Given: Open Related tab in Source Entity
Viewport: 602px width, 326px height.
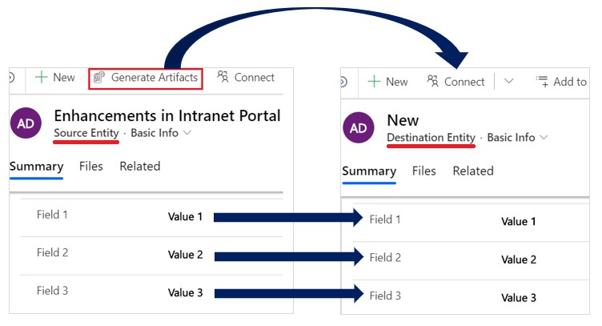Looking at the screenshot, I should point(140,167).
